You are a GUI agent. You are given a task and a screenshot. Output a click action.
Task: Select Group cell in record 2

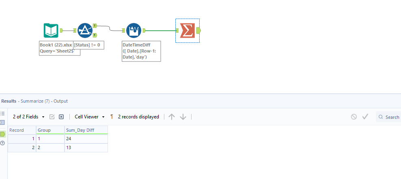click(50, 147)
